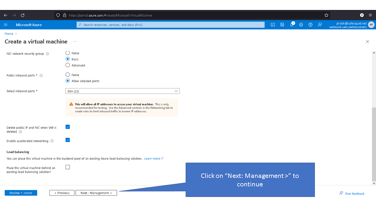Open the Help question mark icon
376x211 pixels.
(310, 25)
